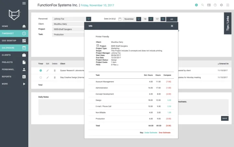Click the Printer Friendly link
Viewport: 234px width, 147px height.
coord(103,37)
